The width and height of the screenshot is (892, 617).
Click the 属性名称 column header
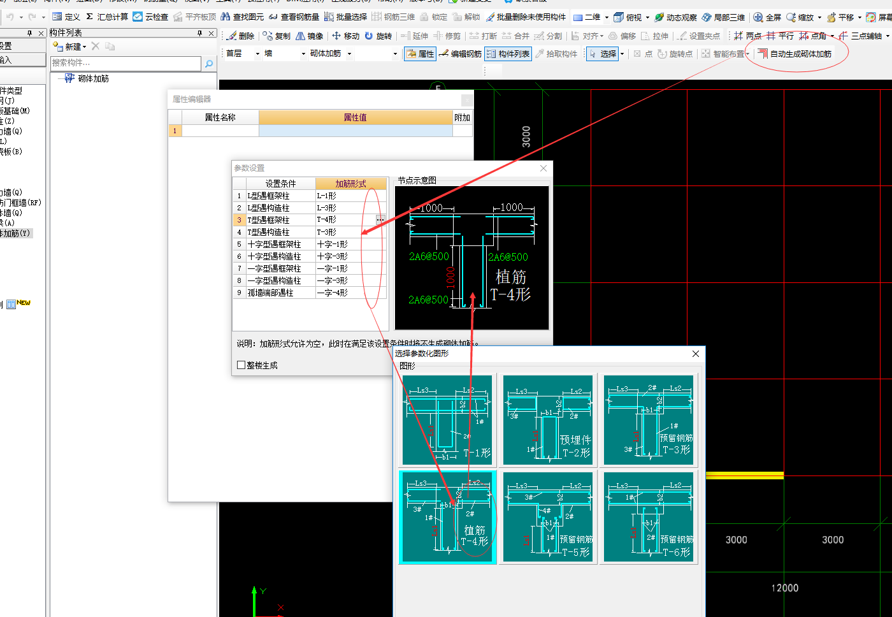click(x=220, y=117)
